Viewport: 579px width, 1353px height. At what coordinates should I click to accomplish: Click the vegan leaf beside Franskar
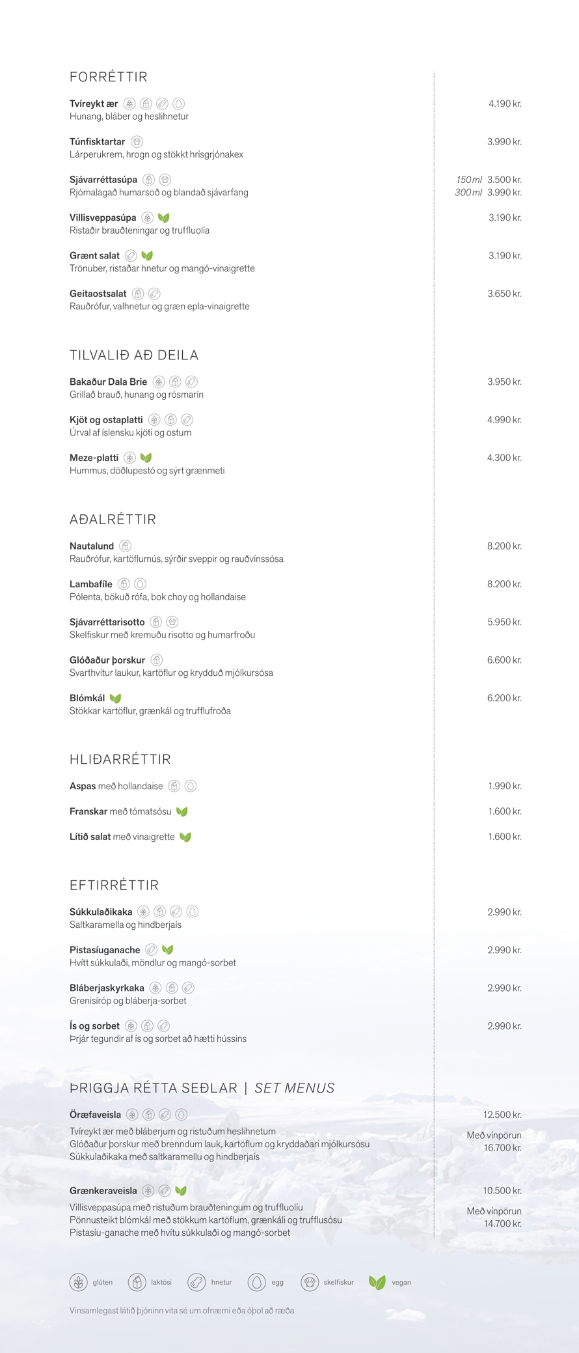[x=182, y=811]
